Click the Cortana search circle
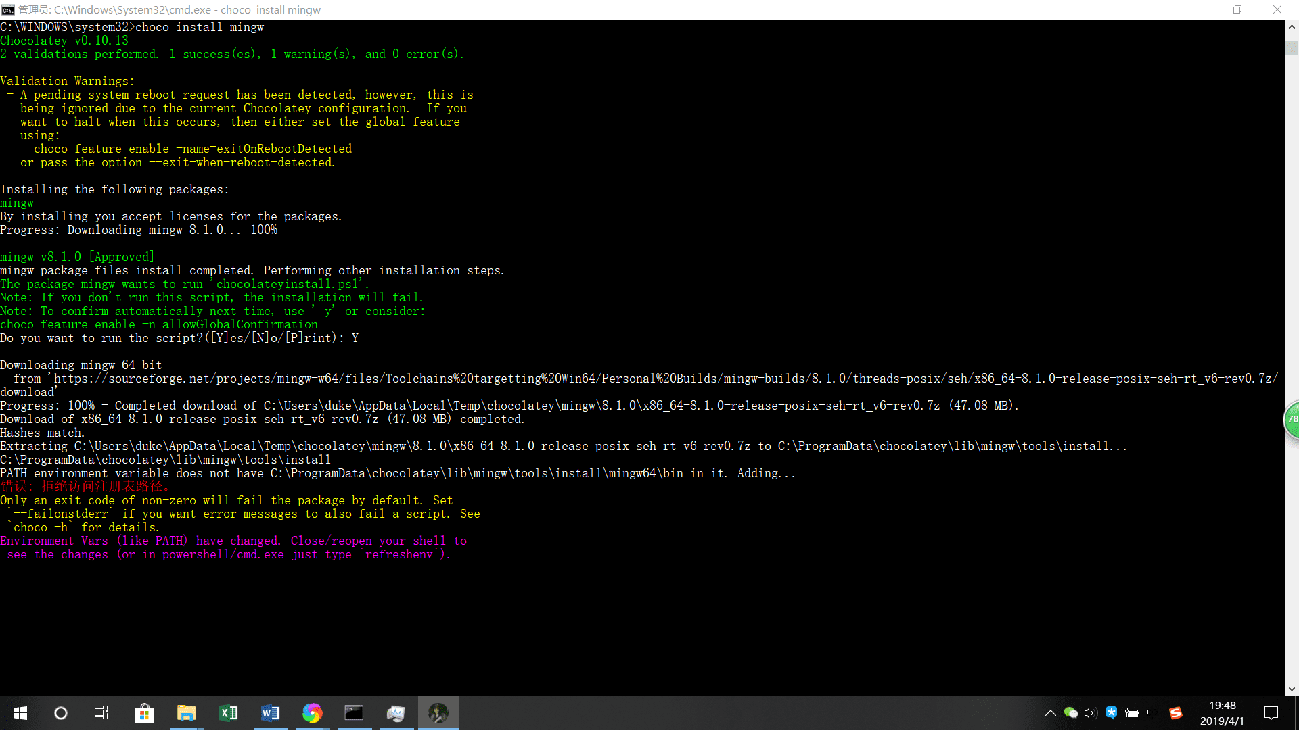Screen dimensions: 1299x730 tap(61, 713)
